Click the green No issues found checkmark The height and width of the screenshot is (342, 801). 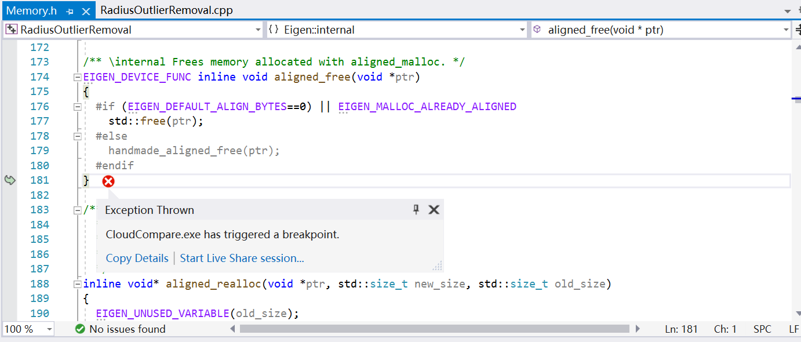[80, 329]
